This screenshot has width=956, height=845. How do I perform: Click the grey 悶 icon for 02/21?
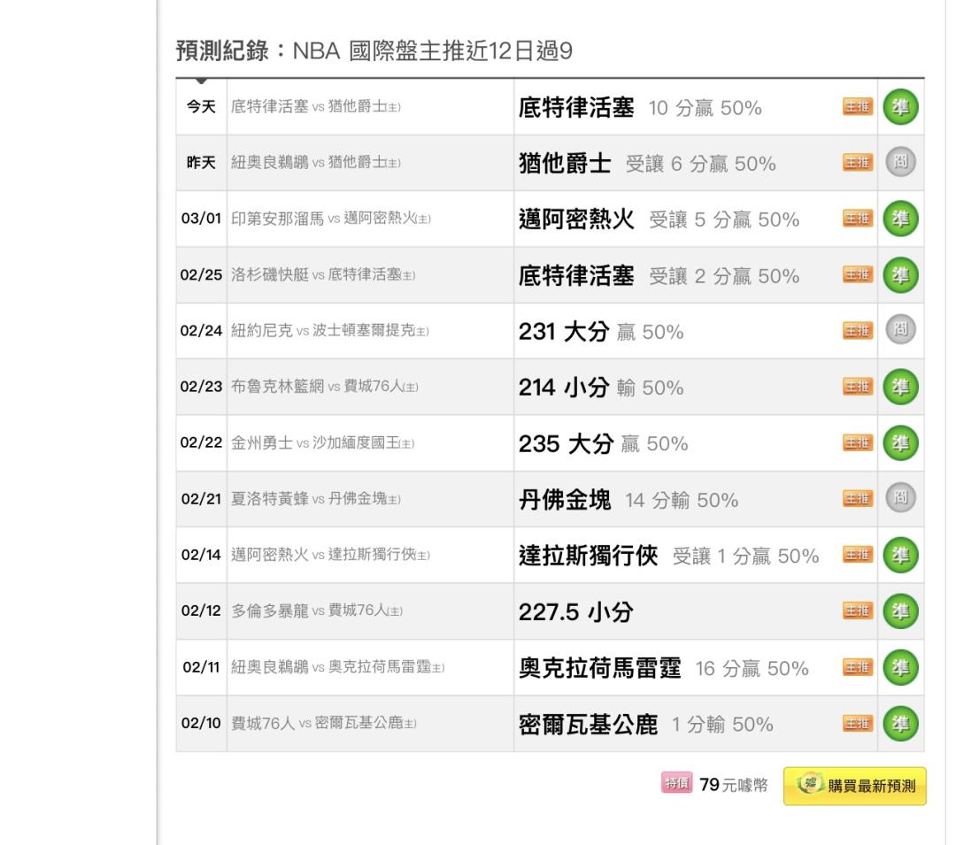pyautogui.click(x=900, y=498)
